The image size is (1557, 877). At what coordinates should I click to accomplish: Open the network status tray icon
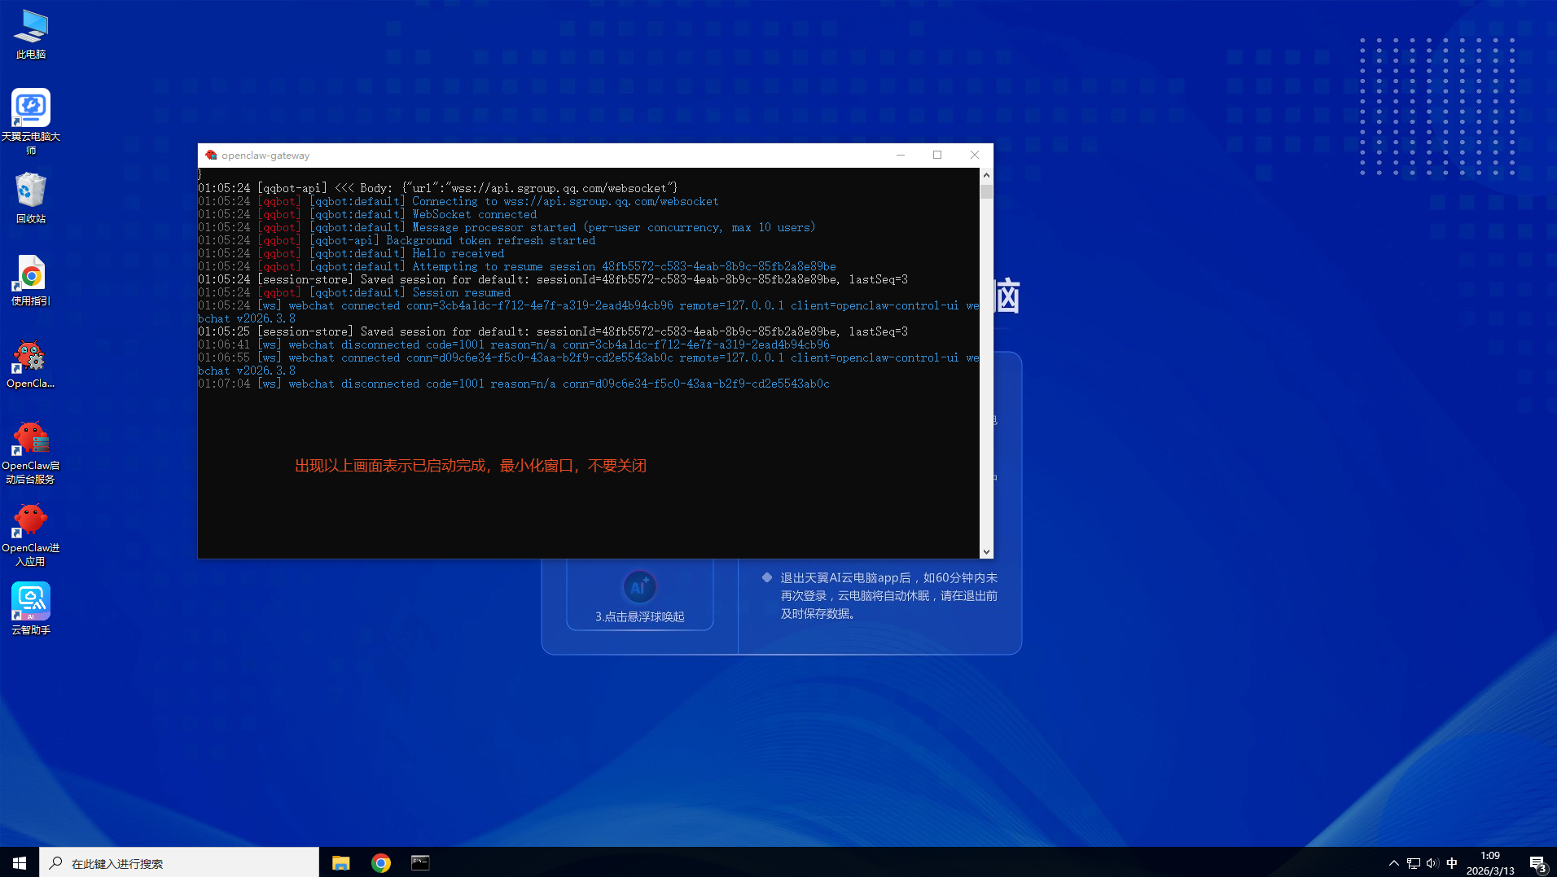[1413, 863]
